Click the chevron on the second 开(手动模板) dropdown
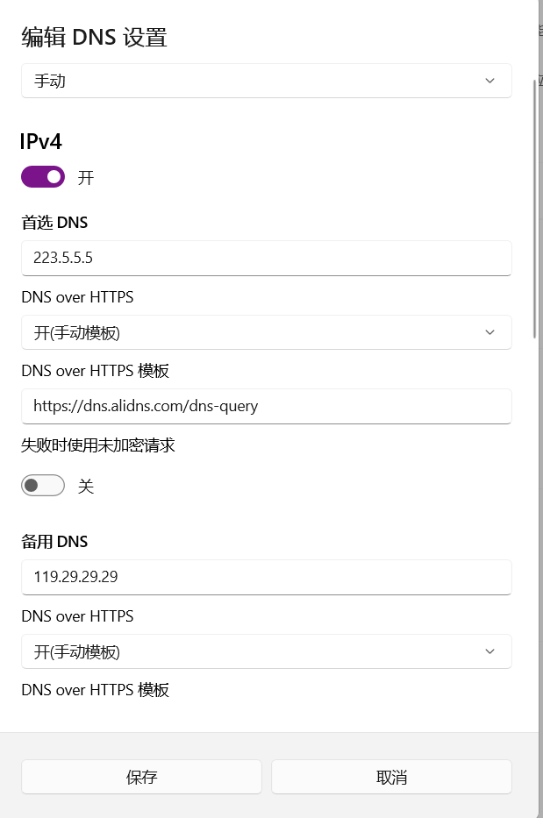543x818 pixels. point(489,651)
